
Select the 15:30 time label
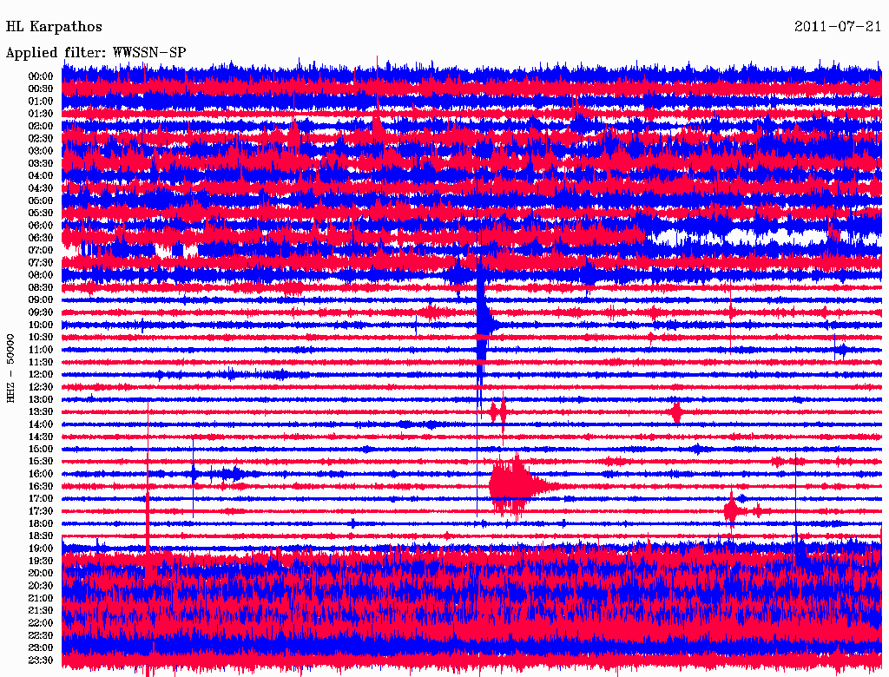tap(41, 462)
